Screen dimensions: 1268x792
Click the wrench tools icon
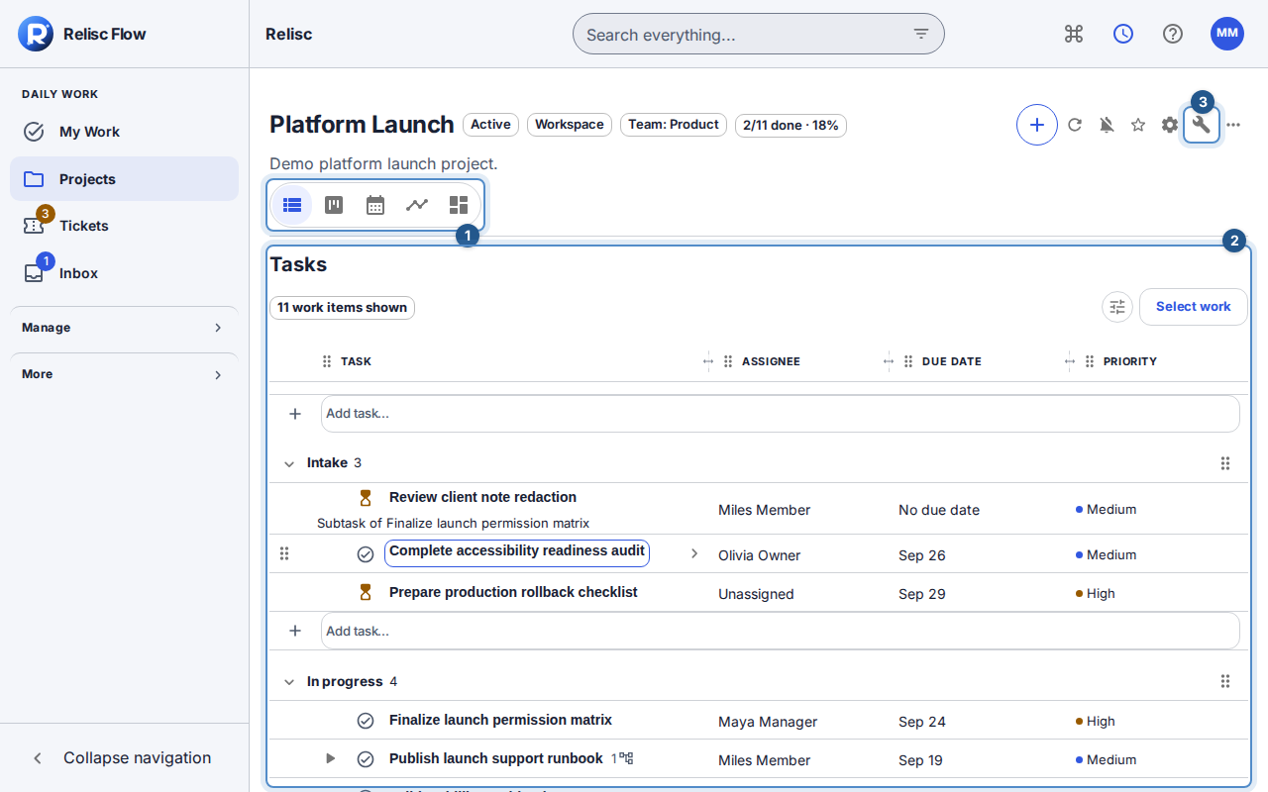1202,125
